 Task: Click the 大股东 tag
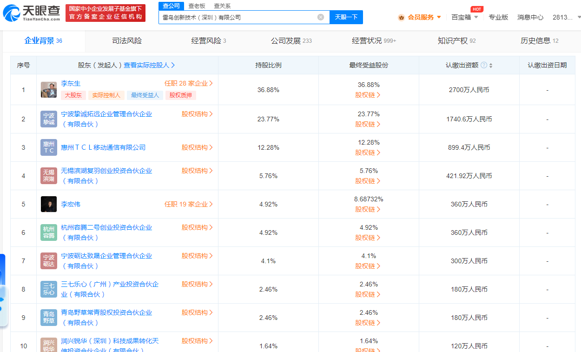click(x=73, y=95)
